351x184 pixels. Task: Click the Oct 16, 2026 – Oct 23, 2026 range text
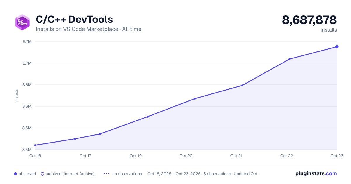tap(174, 174)
